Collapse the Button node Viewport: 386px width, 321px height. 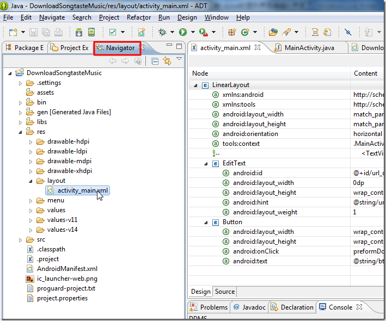click(x=206, y=223)
